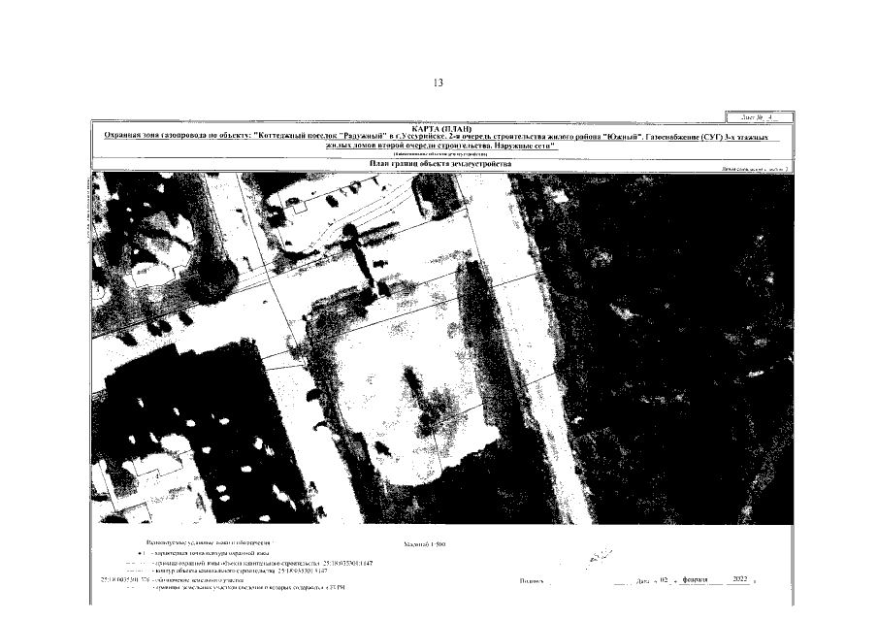Select the month field 'февраля'

[x=698, y=580]
